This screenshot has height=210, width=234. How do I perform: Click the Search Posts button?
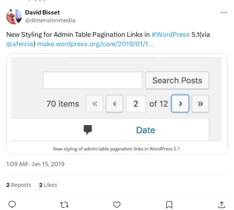pos(177,80)
